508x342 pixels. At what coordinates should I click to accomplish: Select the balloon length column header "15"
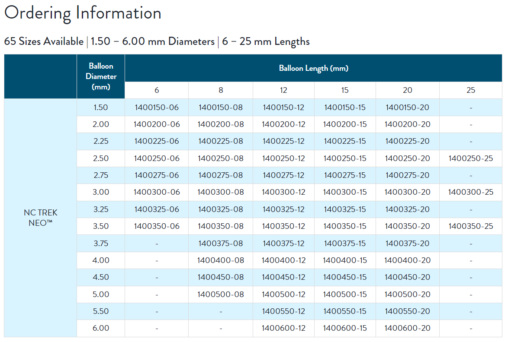pos(345,90)
